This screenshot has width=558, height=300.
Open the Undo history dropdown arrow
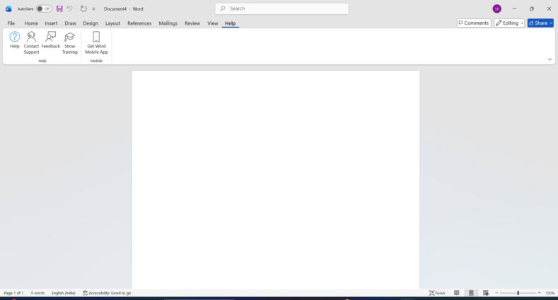[x=76, y=9]
